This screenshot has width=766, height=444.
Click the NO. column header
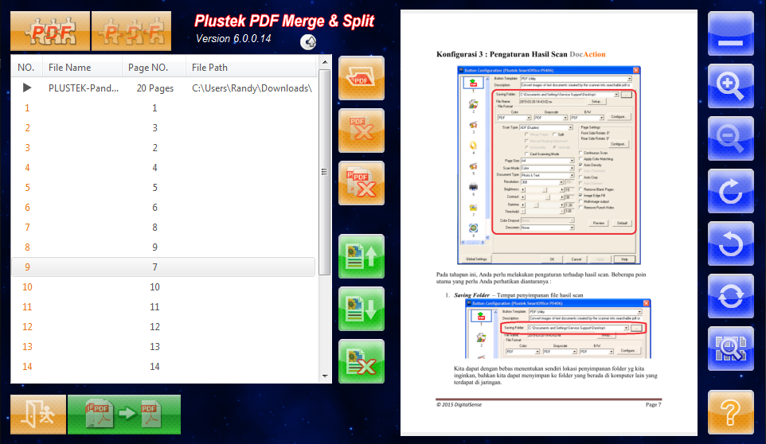27,68
